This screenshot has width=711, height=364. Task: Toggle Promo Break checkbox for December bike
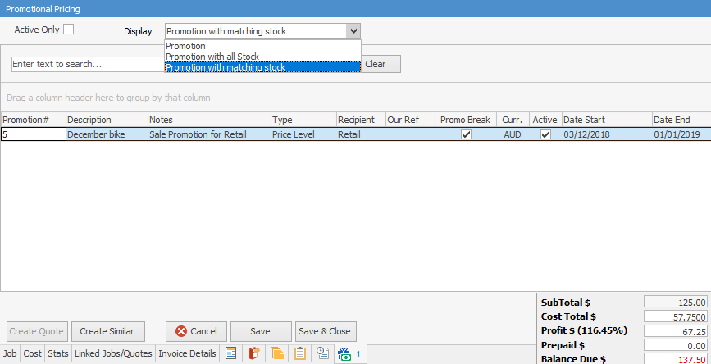[x=466, y=134]
